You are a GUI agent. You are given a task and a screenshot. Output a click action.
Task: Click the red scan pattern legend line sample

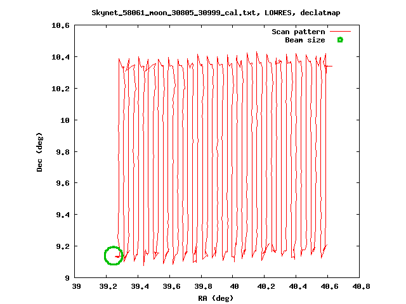coord(340,32)
